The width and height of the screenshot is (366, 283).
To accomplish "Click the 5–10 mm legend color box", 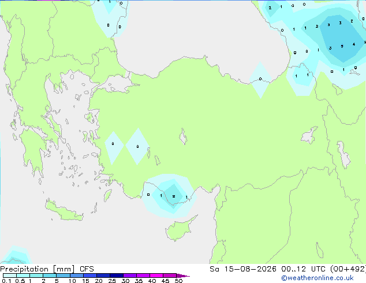I will click(x=63, y=275).
